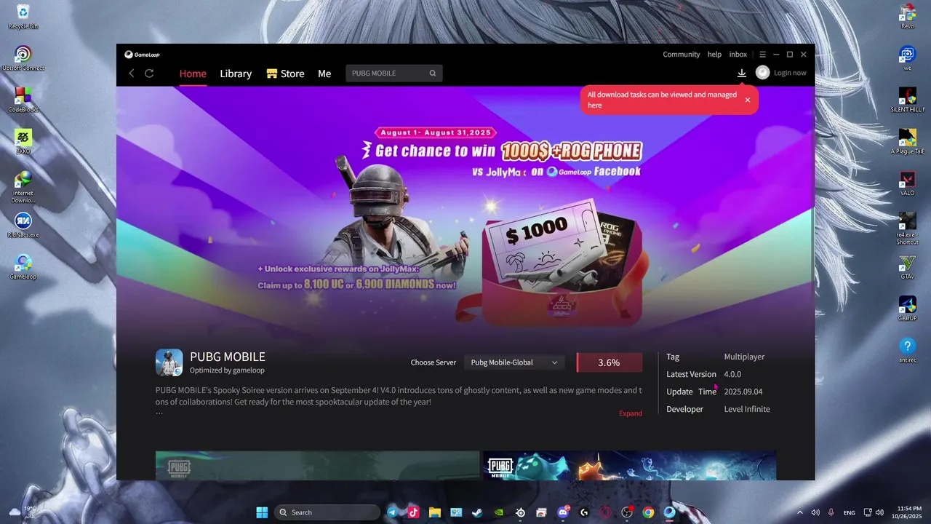Open the inbox
Screen dimensions: 931x524
click(x=738, y=55)
